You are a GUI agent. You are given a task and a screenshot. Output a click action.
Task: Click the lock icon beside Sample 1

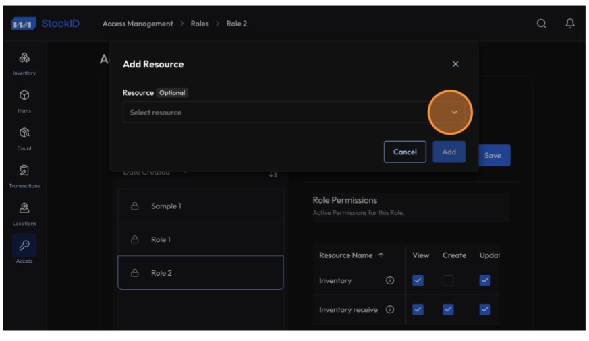[x=134, y=206]
